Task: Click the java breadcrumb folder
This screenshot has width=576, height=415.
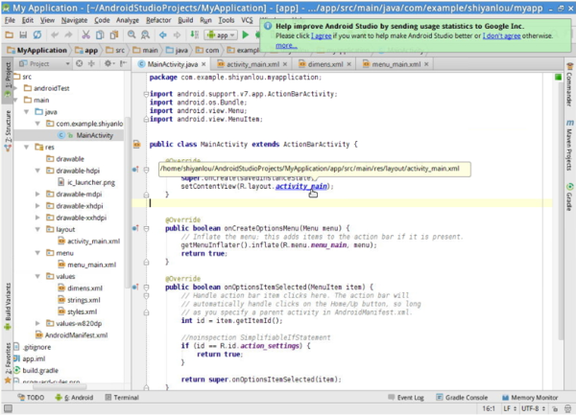Action: pos(177,50)
